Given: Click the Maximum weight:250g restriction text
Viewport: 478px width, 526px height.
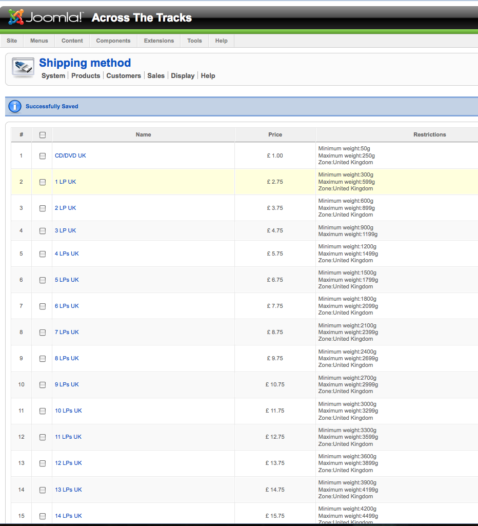Looking at the screenshot, I should pos(347,155).
